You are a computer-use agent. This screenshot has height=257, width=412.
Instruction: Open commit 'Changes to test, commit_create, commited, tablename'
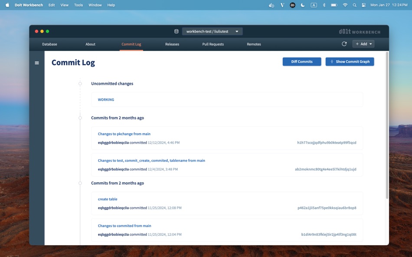pos(151,161)
